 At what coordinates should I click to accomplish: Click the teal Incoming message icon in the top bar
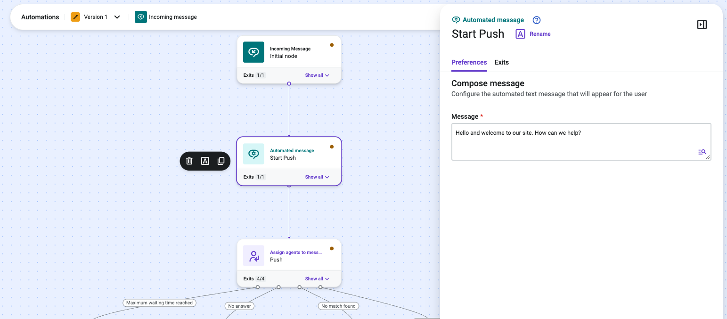pos(140,17)
